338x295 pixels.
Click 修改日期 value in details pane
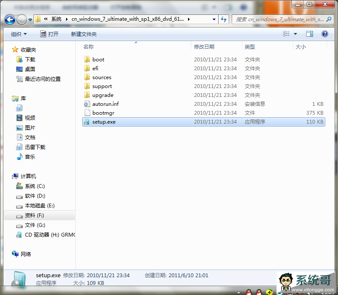pos(108,276)
